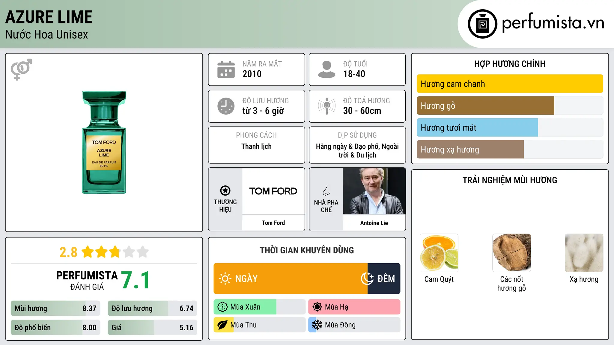The width and height of the screenshot is (614, 345).
Task: Click the PERFUMISTA ĐÁNH GIÁ label
Action: [87, 280]
